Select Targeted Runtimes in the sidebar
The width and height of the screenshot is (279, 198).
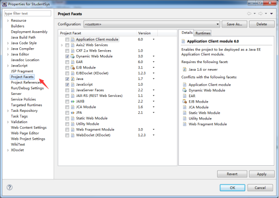[26, 105]
